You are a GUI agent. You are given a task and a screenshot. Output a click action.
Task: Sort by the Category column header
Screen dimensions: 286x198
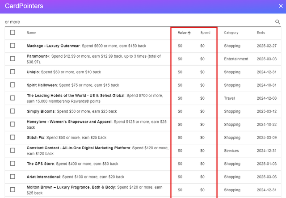231,33
